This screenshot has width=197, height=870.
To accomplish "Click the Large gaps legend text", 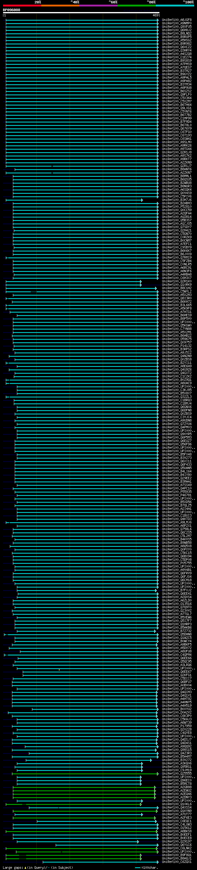I will click(38, 868).
